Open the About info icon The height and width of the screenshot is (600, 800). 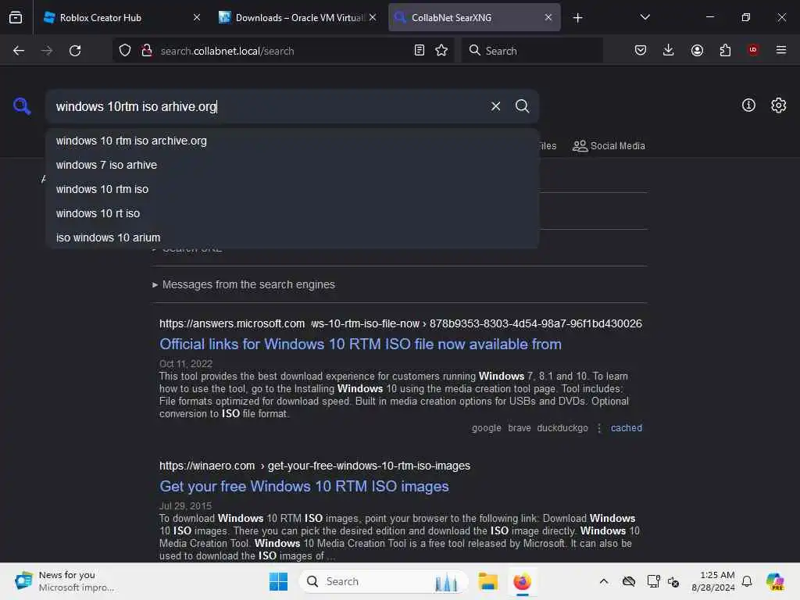coord(748,105)
